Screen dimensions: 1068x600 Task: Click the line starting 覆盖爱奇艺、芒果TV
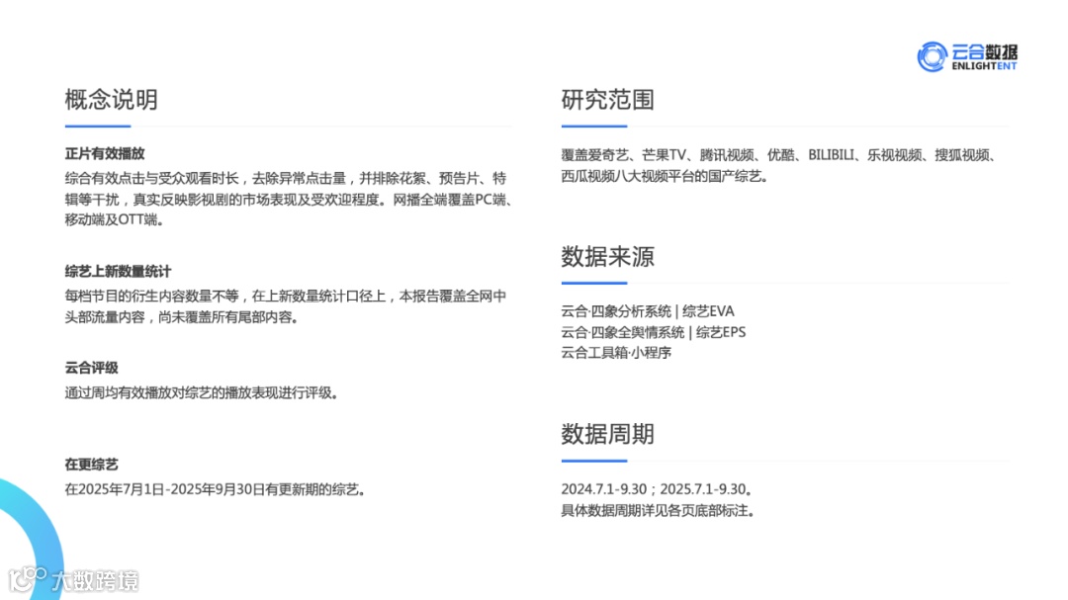(x=780, y=155)
